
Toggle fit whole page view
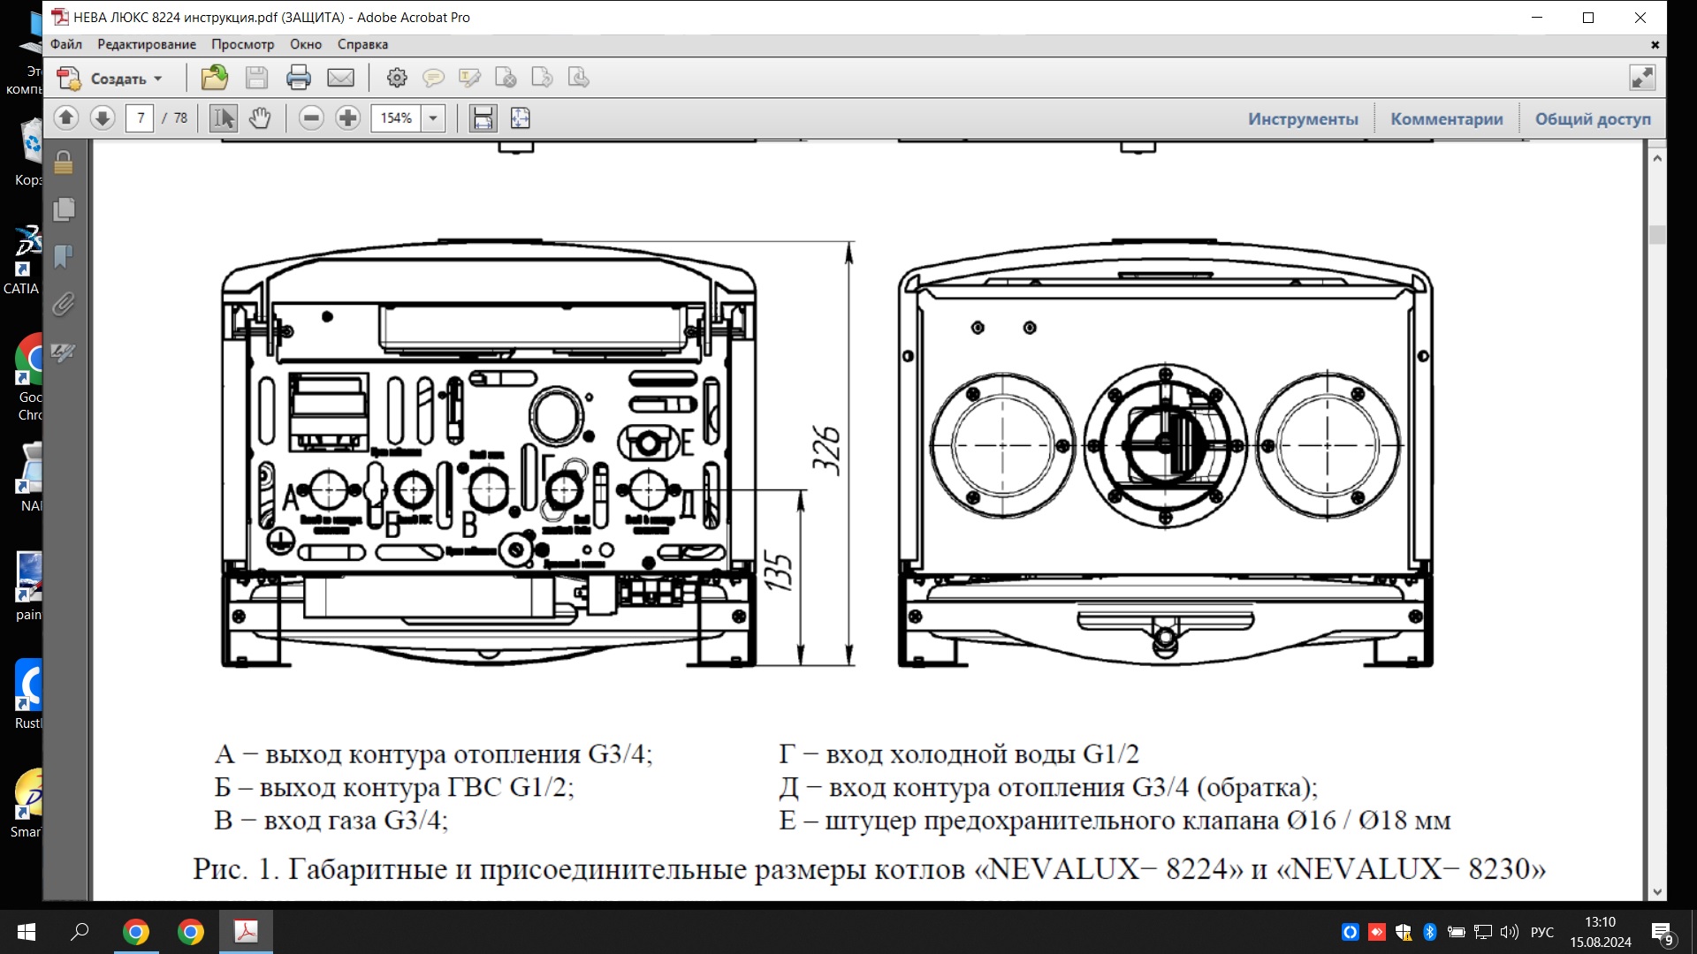(521, 117)
